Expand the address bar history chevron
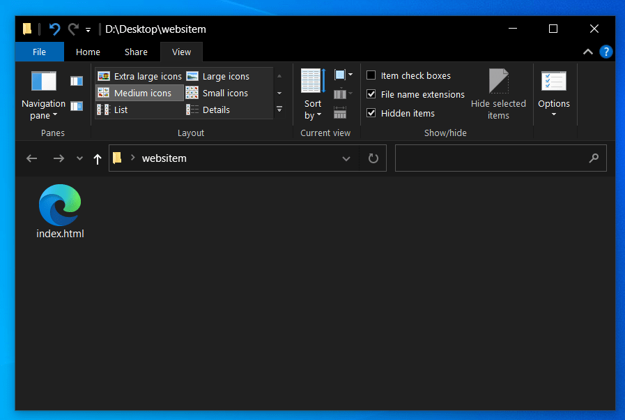Image resolution: width=625 pixels, height=420 pixels. tap(346, 158)
